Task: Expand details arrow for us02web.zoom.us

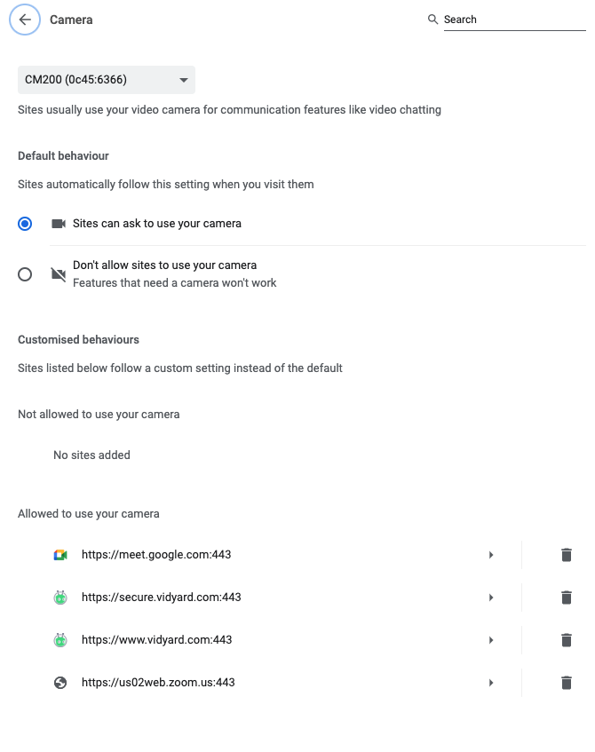Action: pos(491,683)
